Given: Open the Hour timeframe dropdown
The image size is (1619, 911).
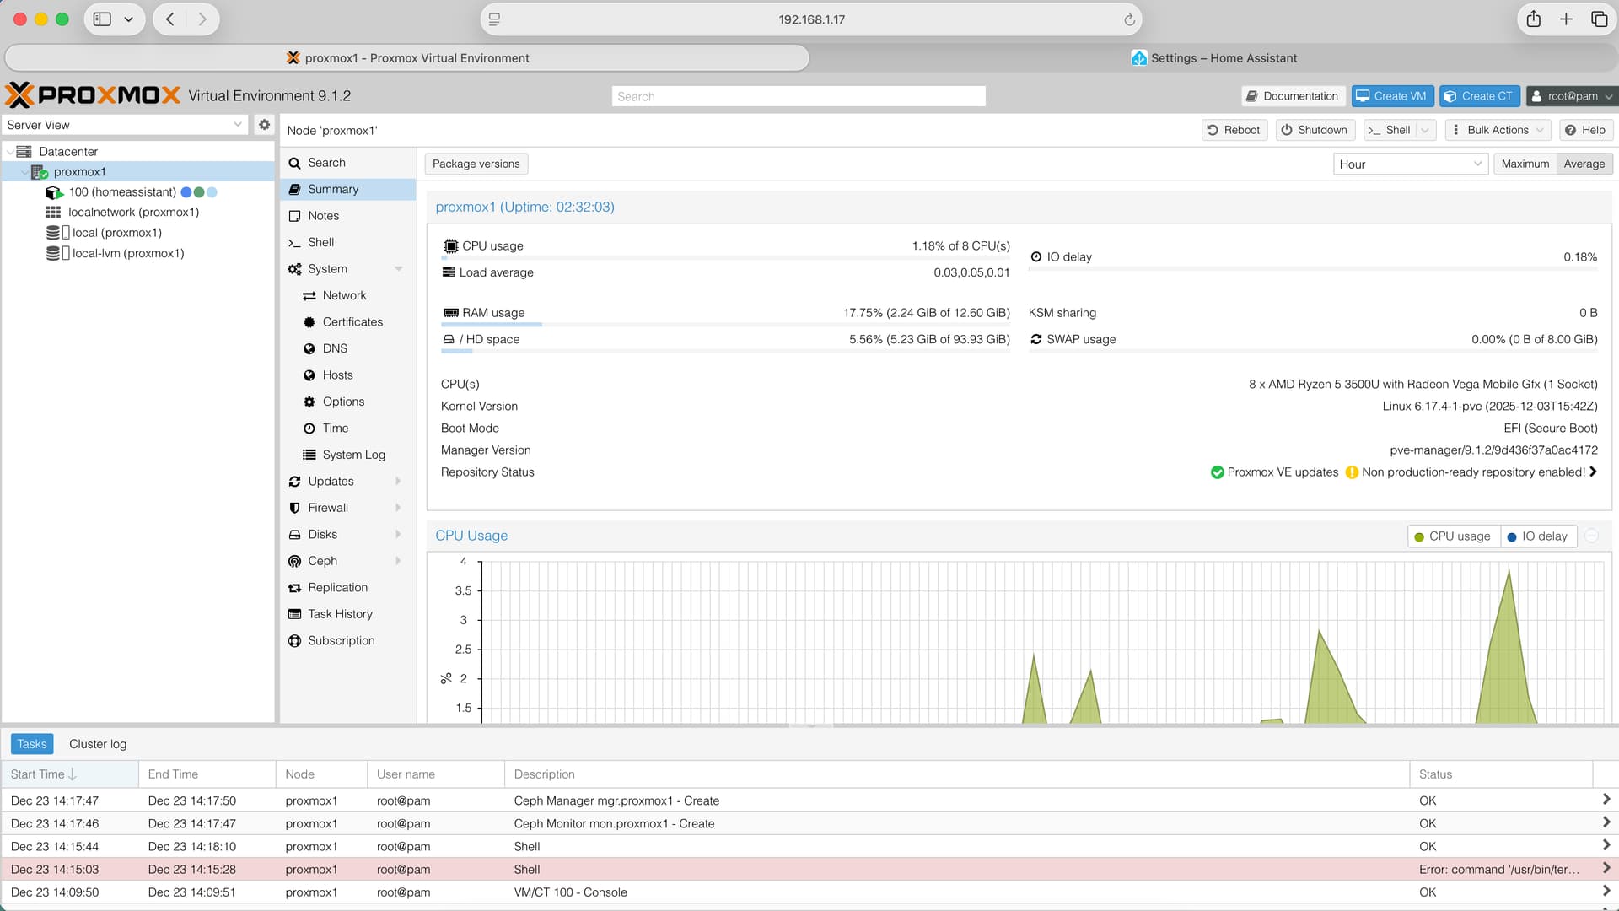Looking at the screenshot, I should pos(1409,164).
